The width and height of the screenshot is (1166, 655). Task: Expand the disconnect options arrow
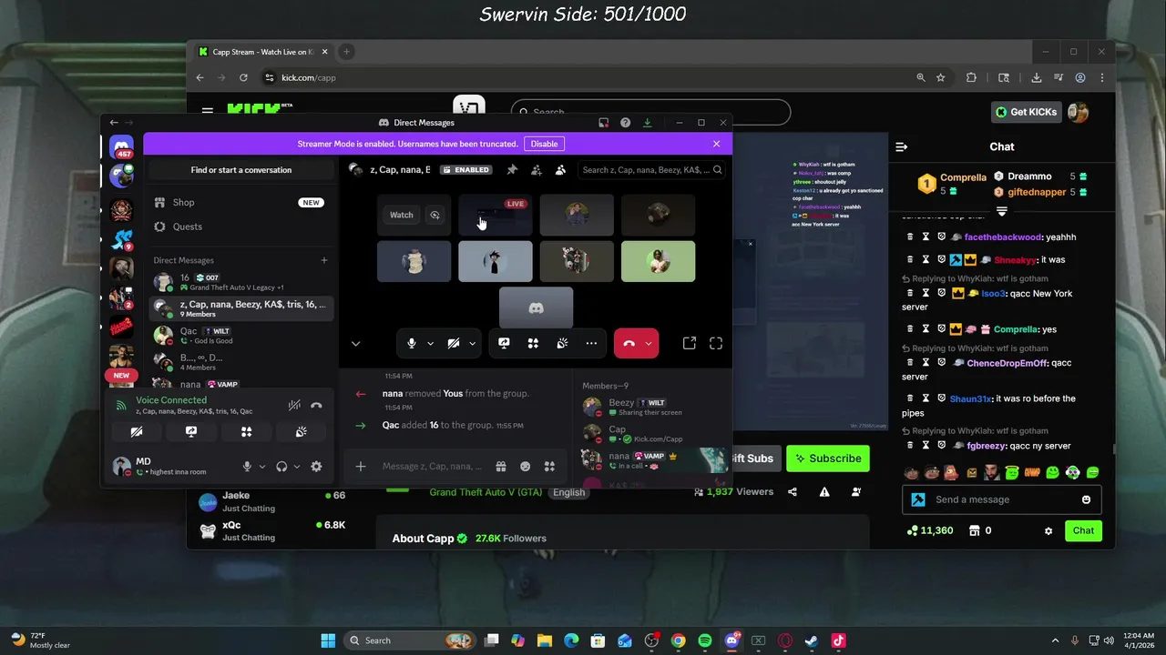click(649, 344)
